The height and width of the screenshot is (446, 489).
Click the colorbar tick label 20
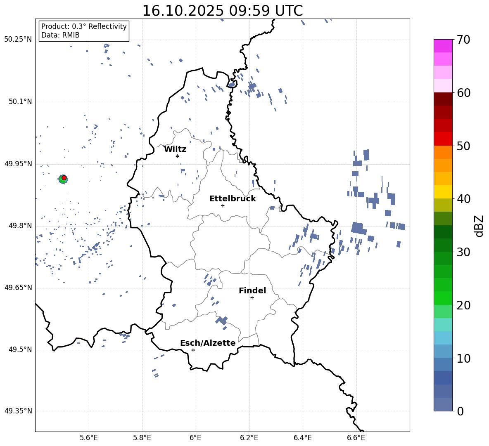(x=463, y=305)
